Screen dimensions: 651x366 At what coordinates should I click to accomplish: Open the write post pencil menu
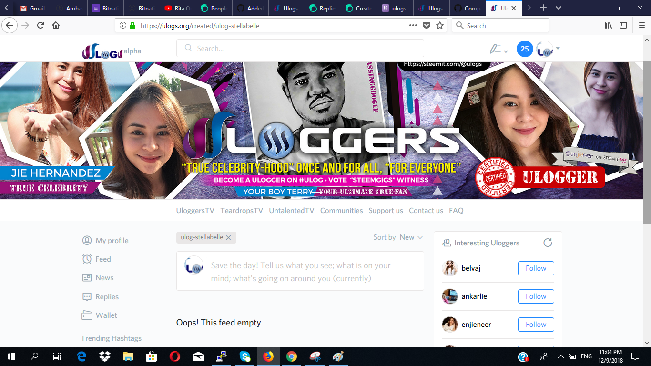[498, 49]
